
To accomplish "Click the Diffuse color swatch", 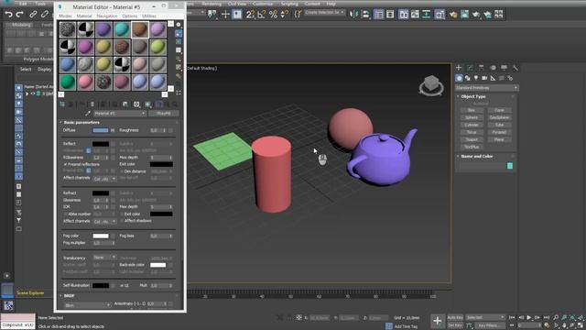I will (101, 130).
